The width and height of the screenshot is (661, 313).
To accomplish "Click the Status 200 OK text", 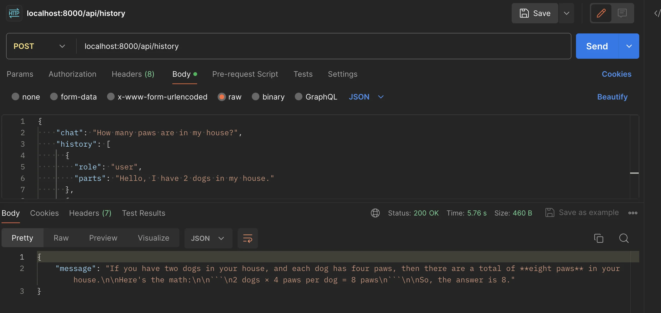I will tap(413, 213).
